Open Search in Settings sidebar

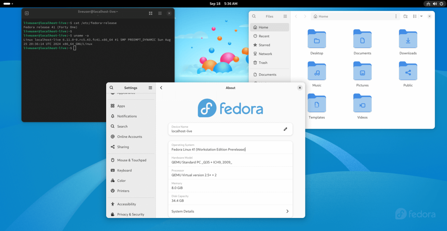click(x=131, y=126)
